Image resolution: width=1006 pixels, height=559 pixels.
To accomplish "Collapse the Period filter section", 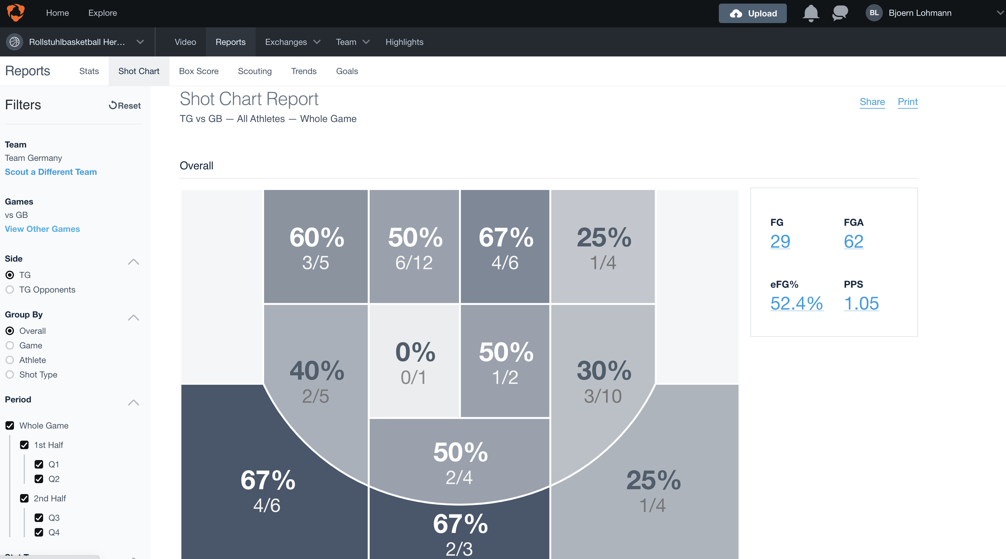I will click(x=134, y=402).
